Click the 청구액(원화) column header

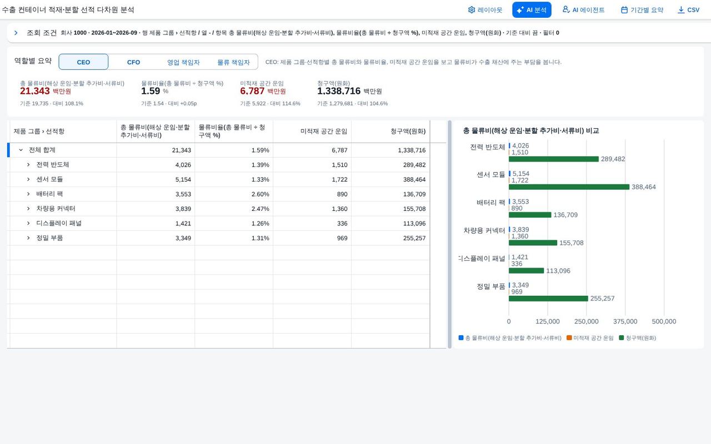(390, 132)
